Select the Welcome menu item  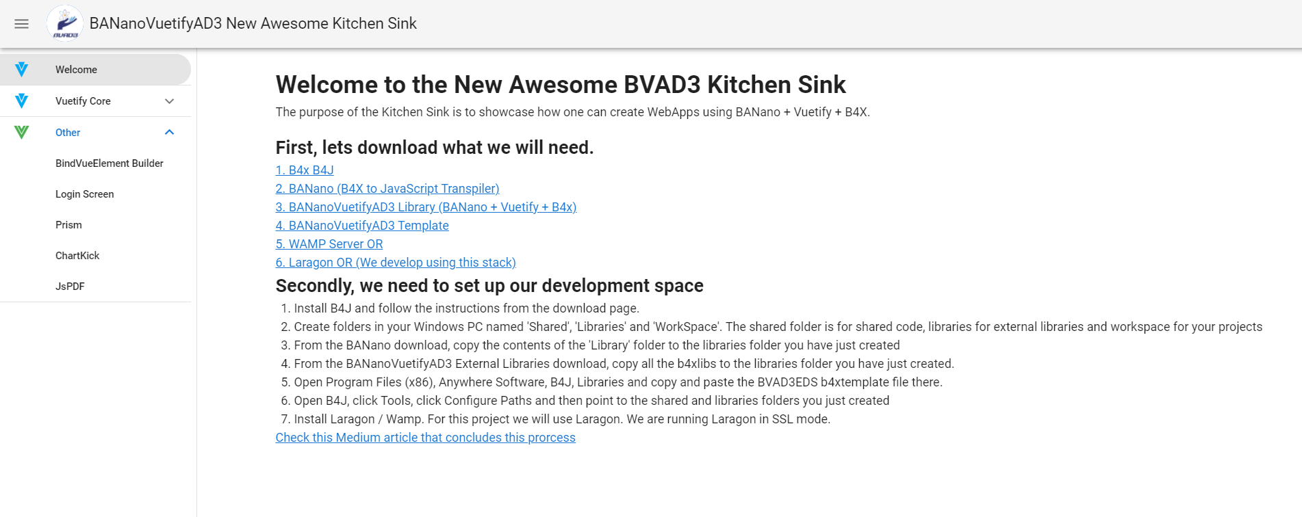pos(77,70)
